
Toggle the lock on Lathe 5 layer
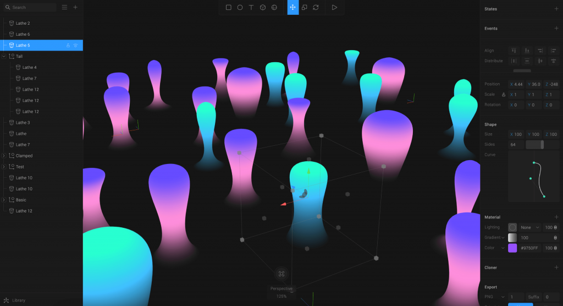(x=68, y=45)
